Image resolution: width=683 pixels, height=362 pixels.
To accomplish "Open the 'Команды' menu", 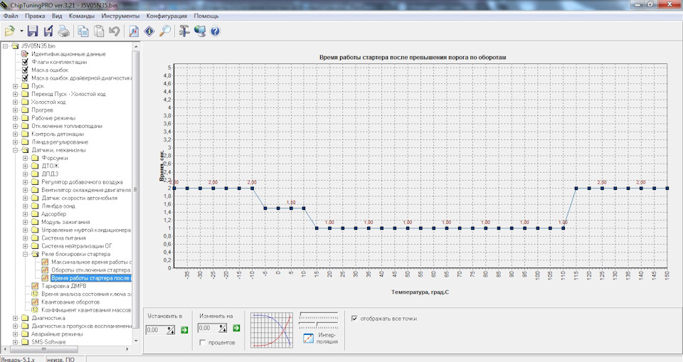I will (x=81, y=16).
